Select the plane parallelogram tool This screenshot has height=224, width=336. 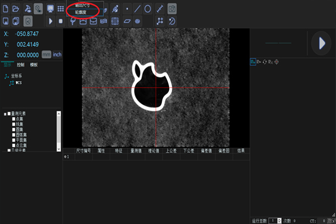[127, 21]
